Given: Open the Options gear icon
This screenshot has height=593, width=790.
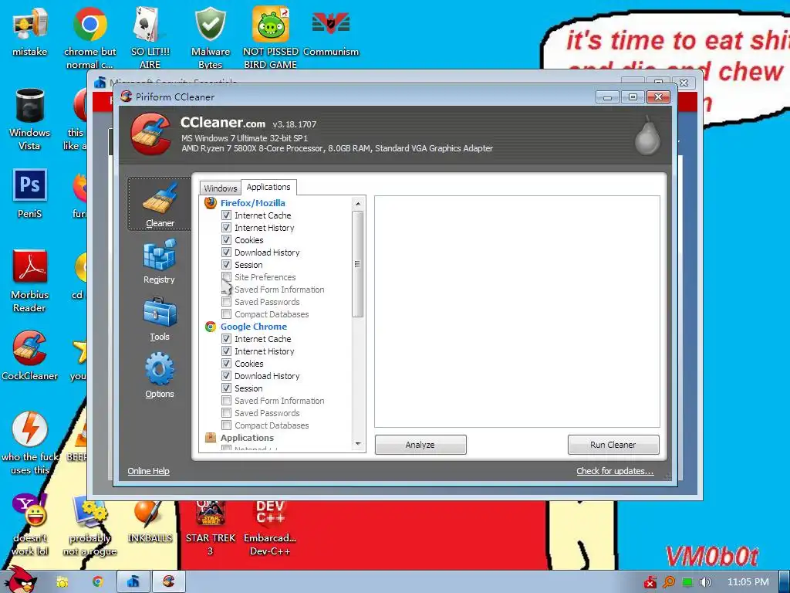Looking at the screenshot, I should pyautogui.click(x=160, y=368).
